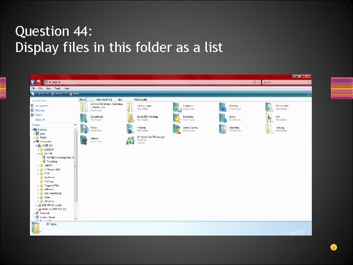Click the magnifier icon in the Search box

pos(309,82)
